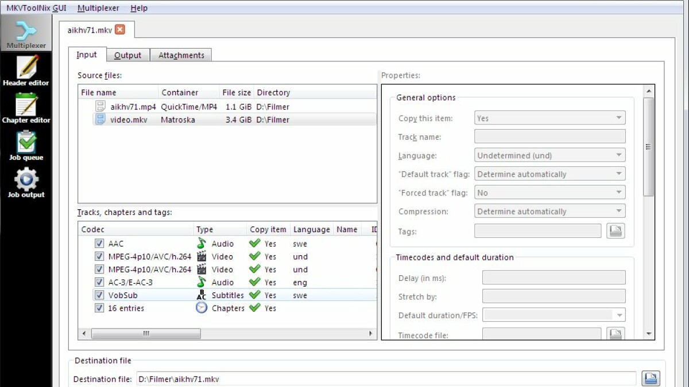689x387 pixels.
Task: Open the Job output tool
Action: pos(26,183)
